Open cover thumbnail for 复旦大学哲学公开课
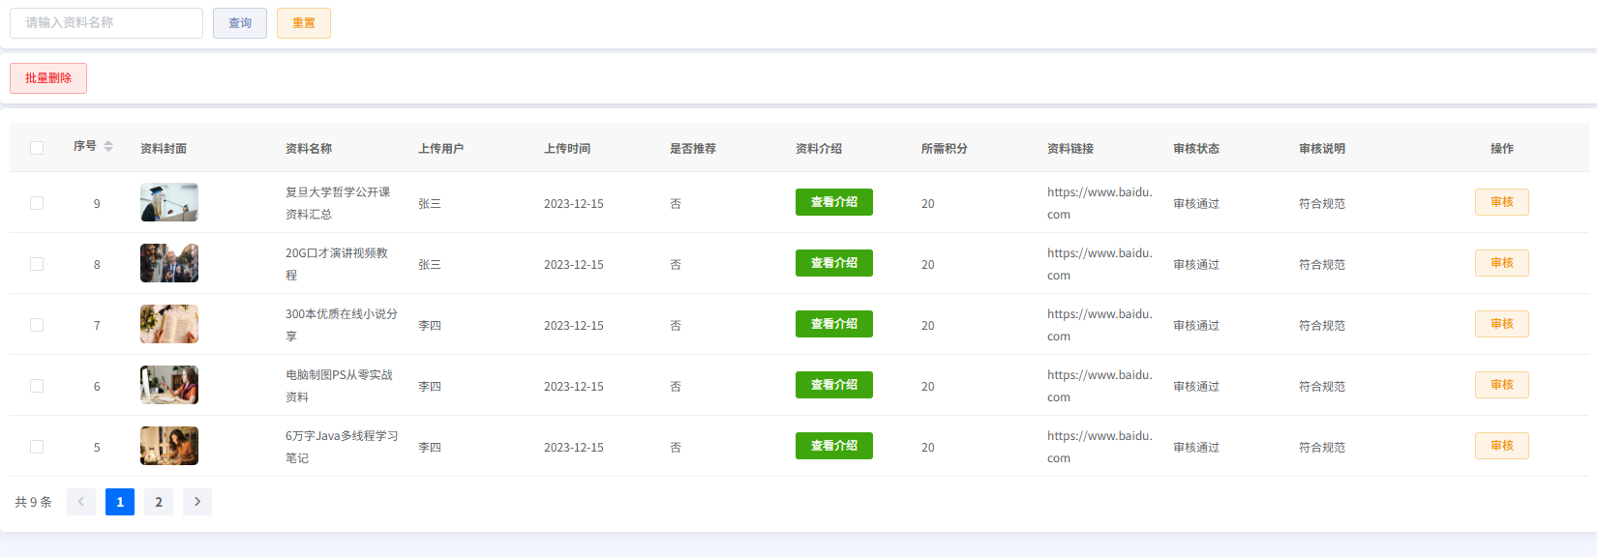 pos(169,203)
